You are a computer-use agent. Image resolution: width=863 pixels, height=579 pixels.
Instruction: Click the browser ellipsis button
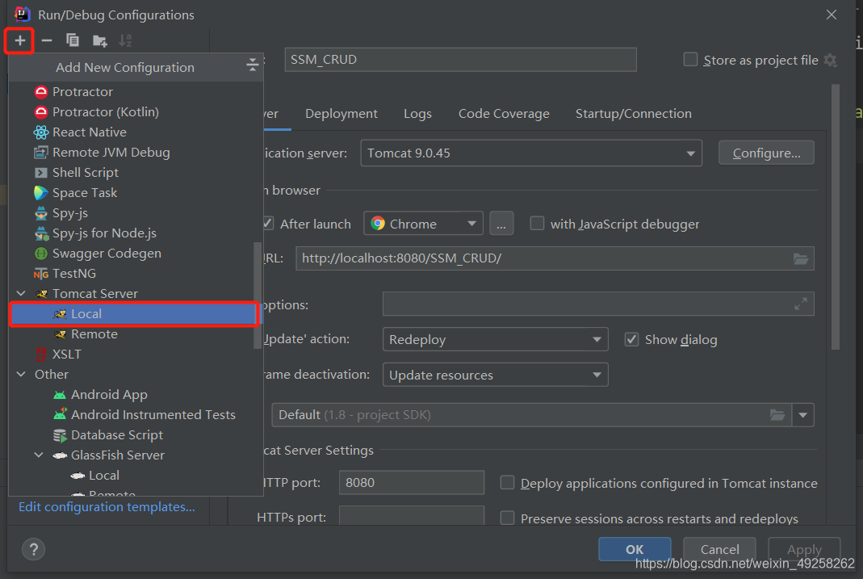tap(501, 224)
